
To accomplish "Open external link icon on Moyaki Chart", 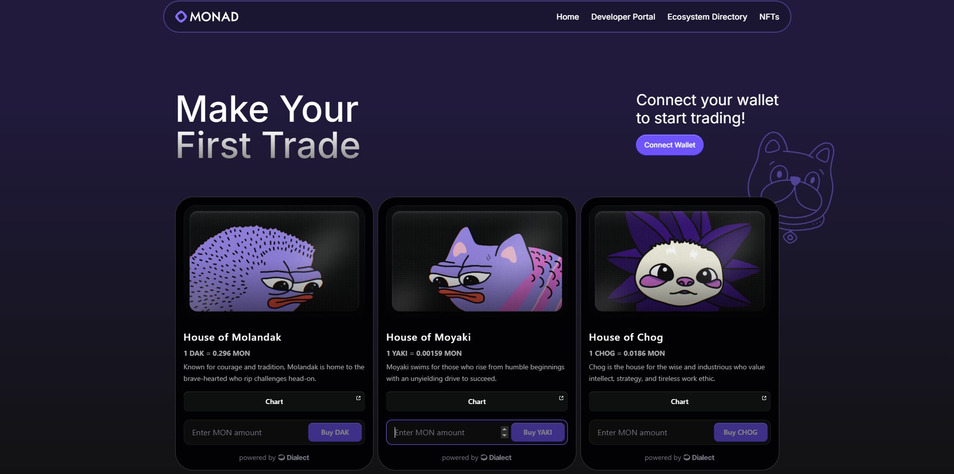I will point(561,398).
